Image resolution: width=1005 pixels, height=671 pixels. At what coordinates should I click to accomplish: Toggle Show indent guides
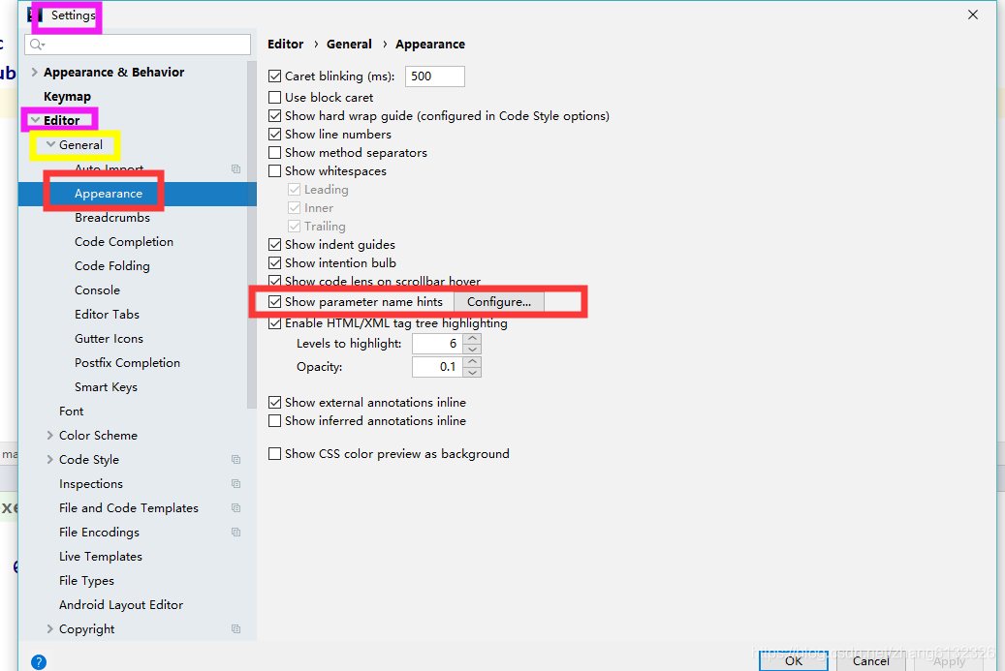(x=275, y=245)
